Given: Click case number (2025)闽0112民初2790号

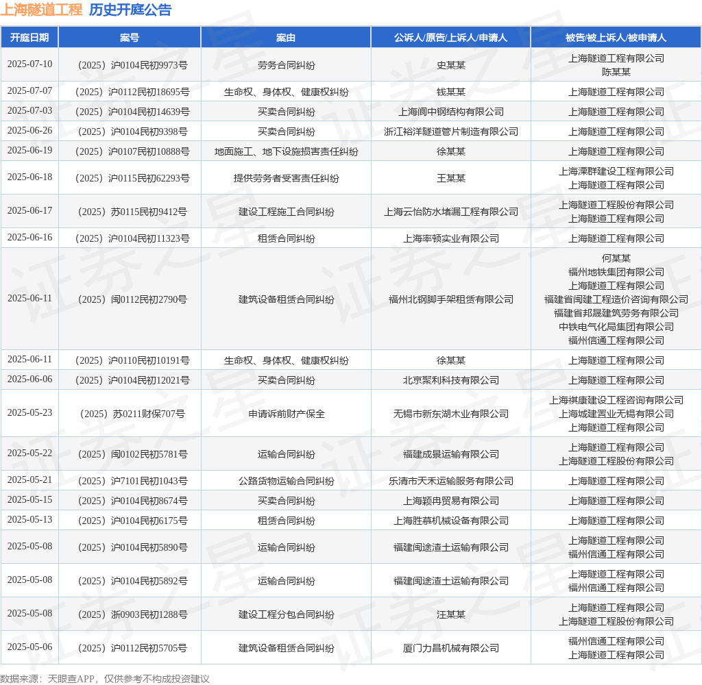Looking at the screenshot, I should tap(132, 300).
